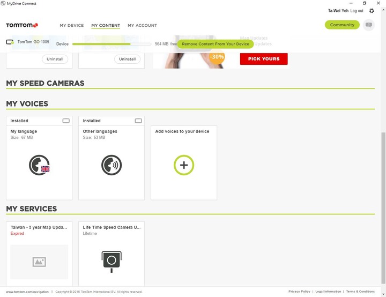Click 'Life Time Speed Camera U...' title
Image resolution: width=386 pixels, height=297 pixels.
click(112, 227)
